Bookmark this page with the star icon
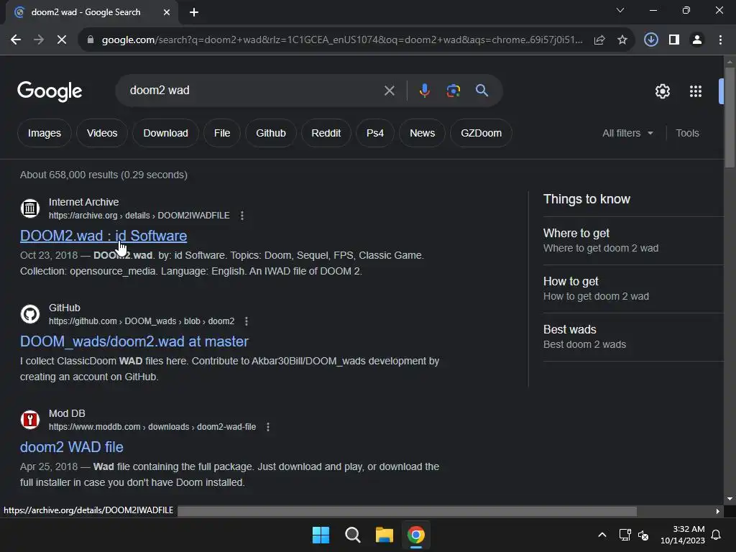The image size is (736, 552). tap(622, 40)
